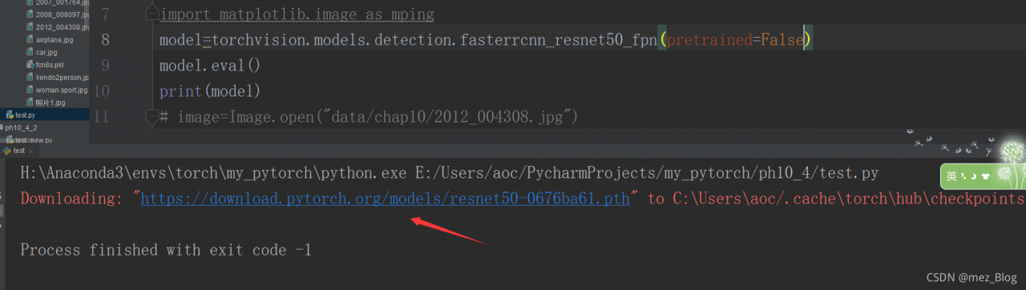
Task: Select the 照片1.jpg file icon
Action: 30,103
